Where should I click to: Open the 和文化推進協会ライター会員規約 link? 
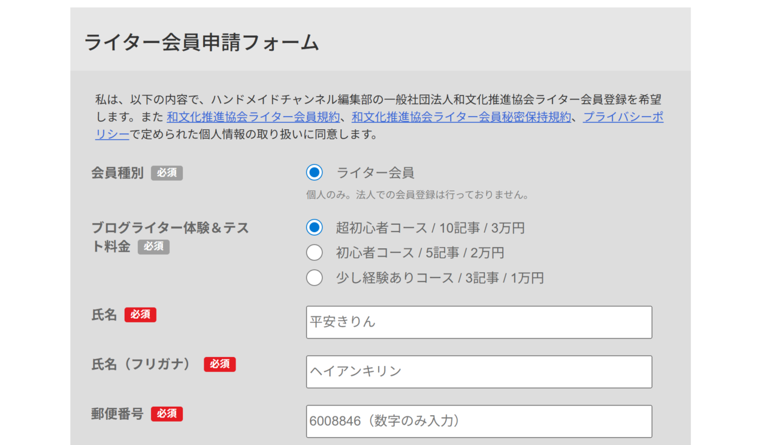tap(253, 117)
